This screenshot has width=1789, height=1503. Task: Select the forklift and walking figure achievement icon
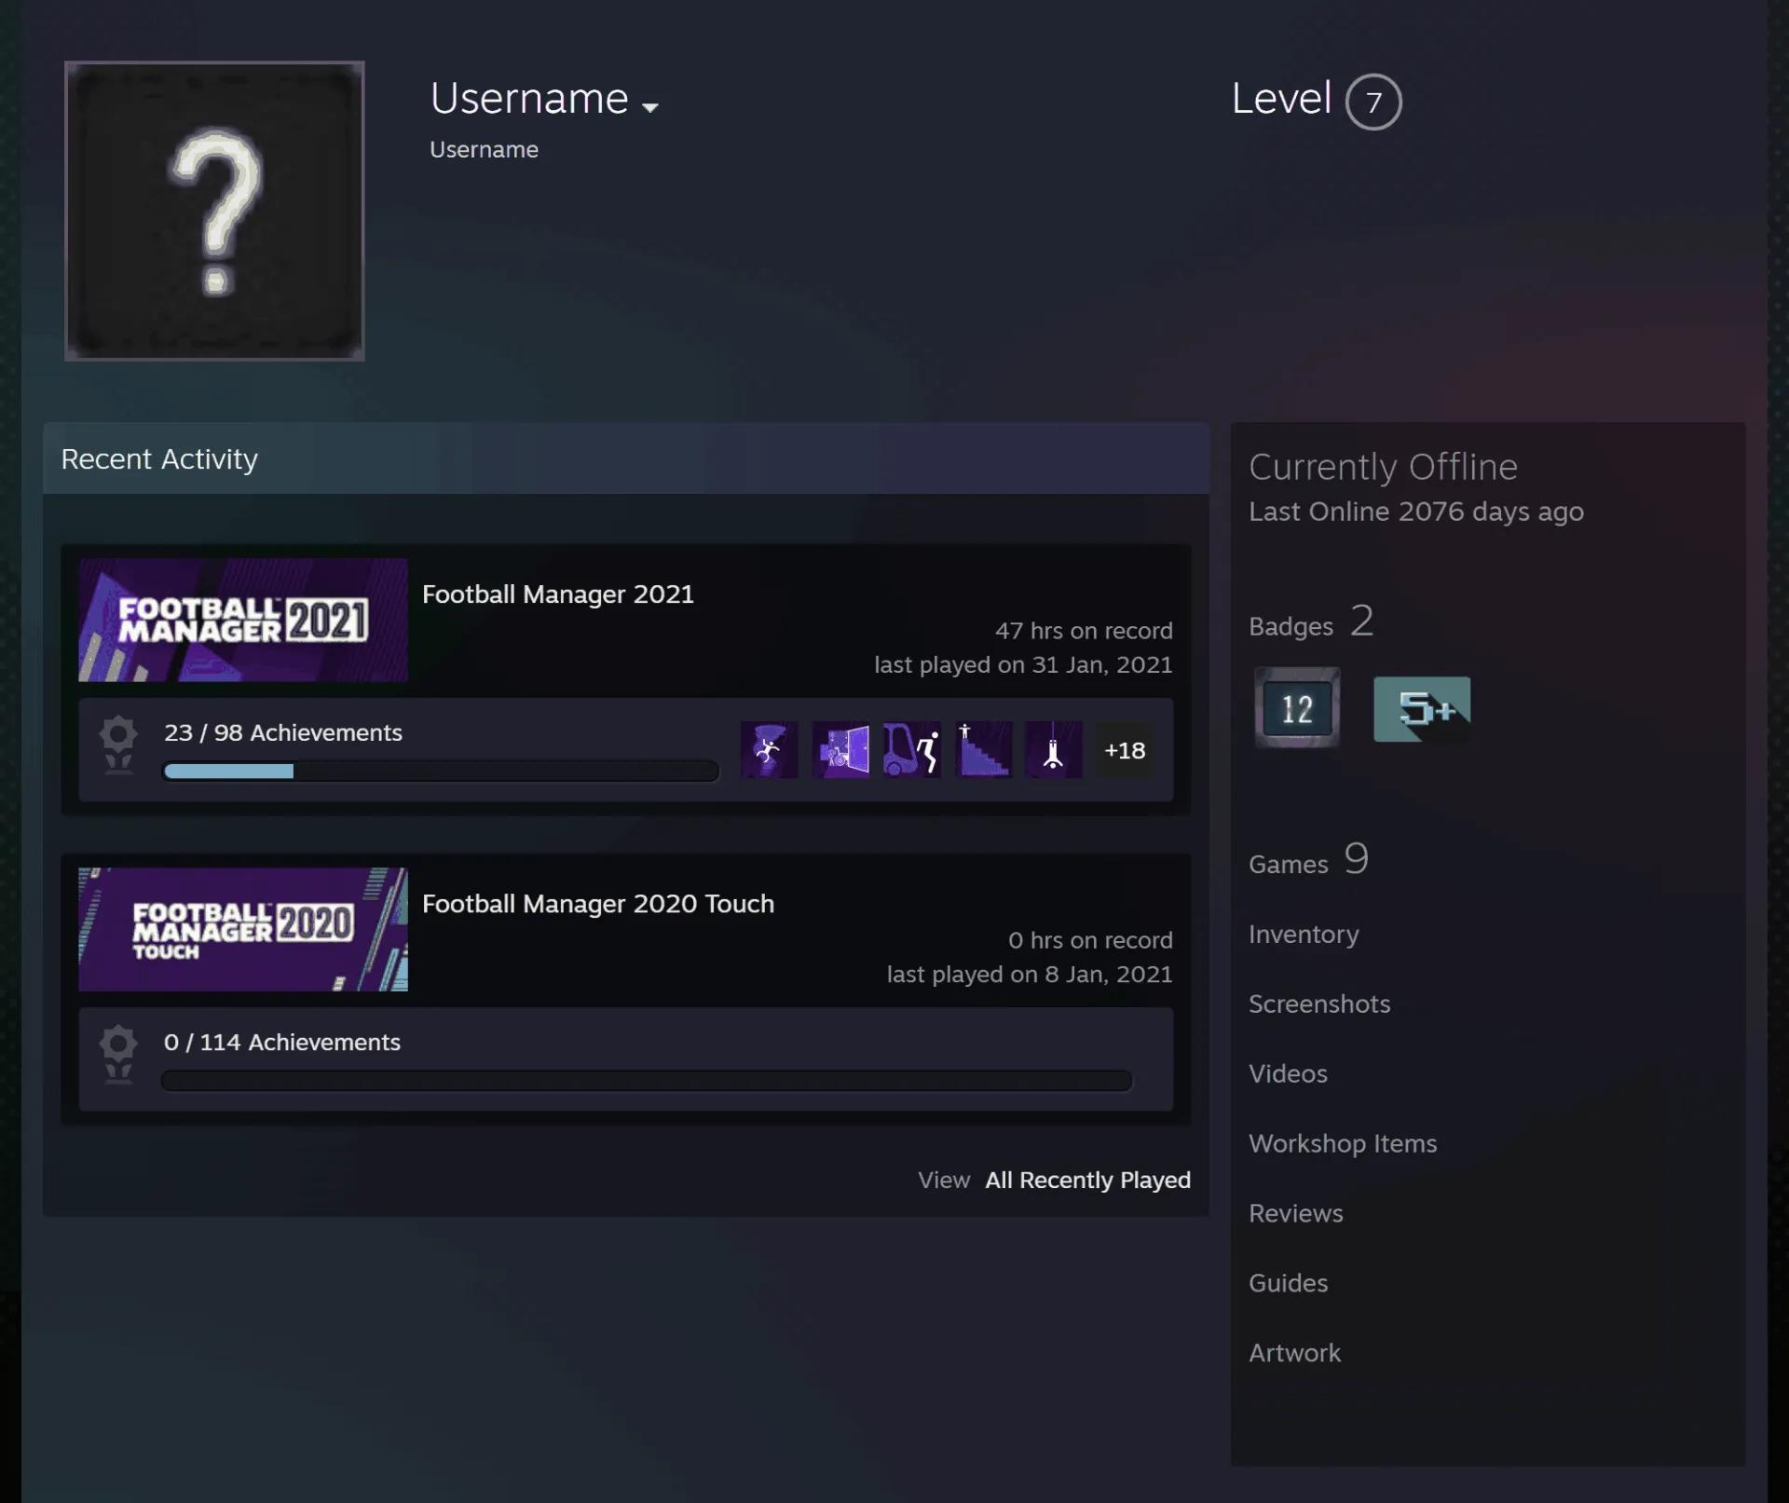pyautogui.click(x=911, y=750)
